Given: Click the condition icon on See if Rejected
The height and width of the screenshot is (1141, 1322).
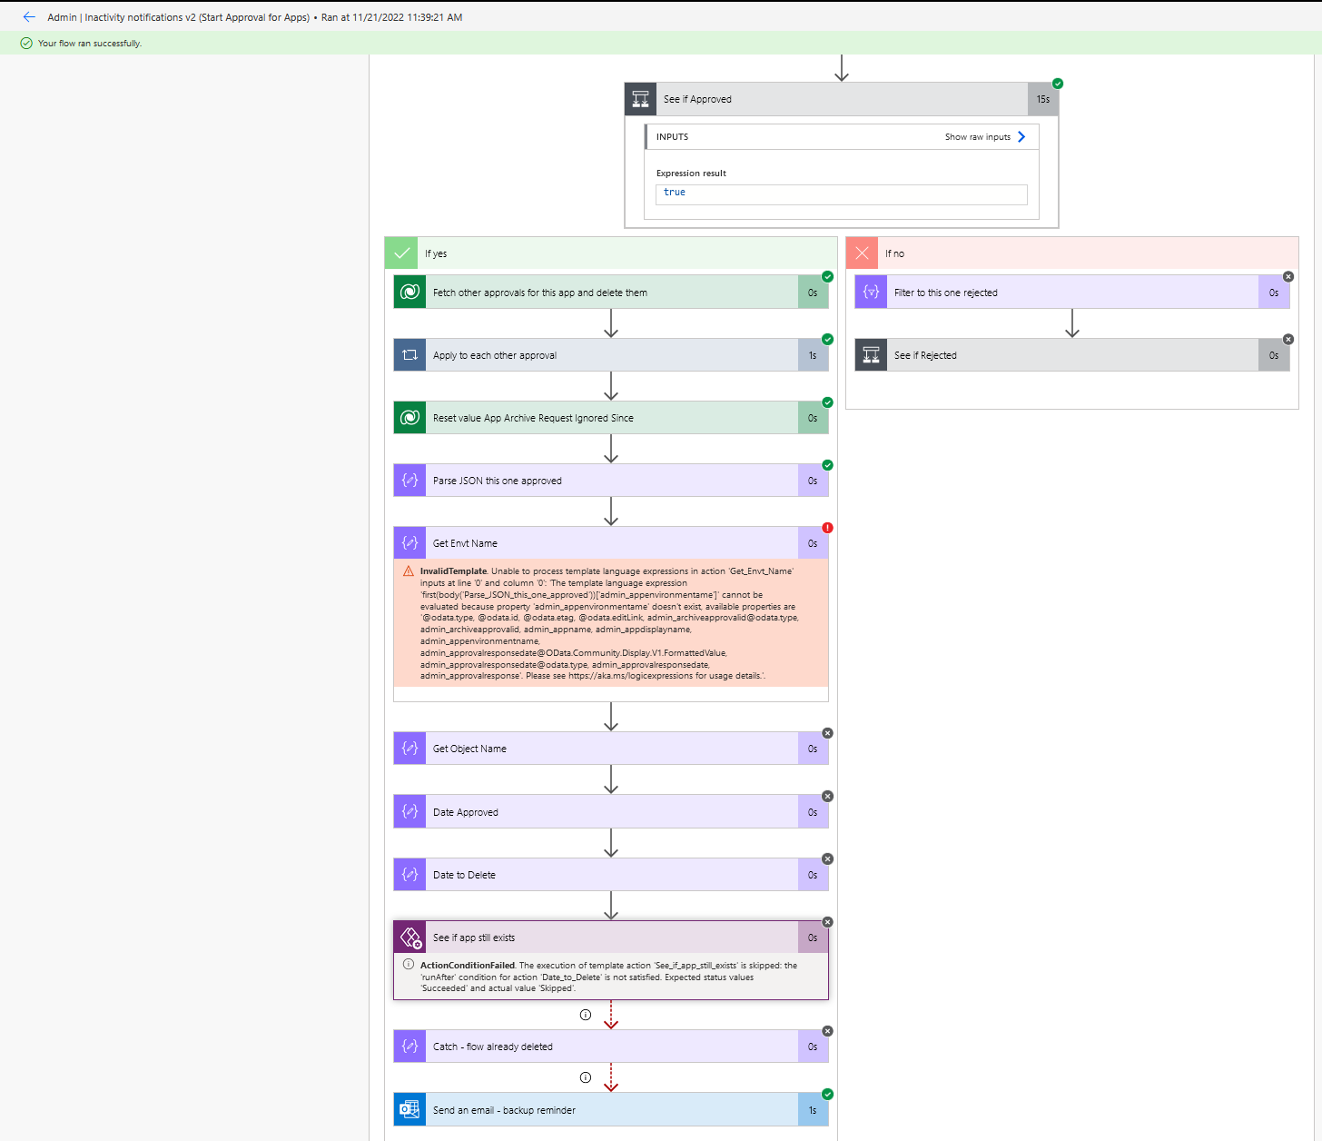Looking at the screenshot, I should click(870, 354).
